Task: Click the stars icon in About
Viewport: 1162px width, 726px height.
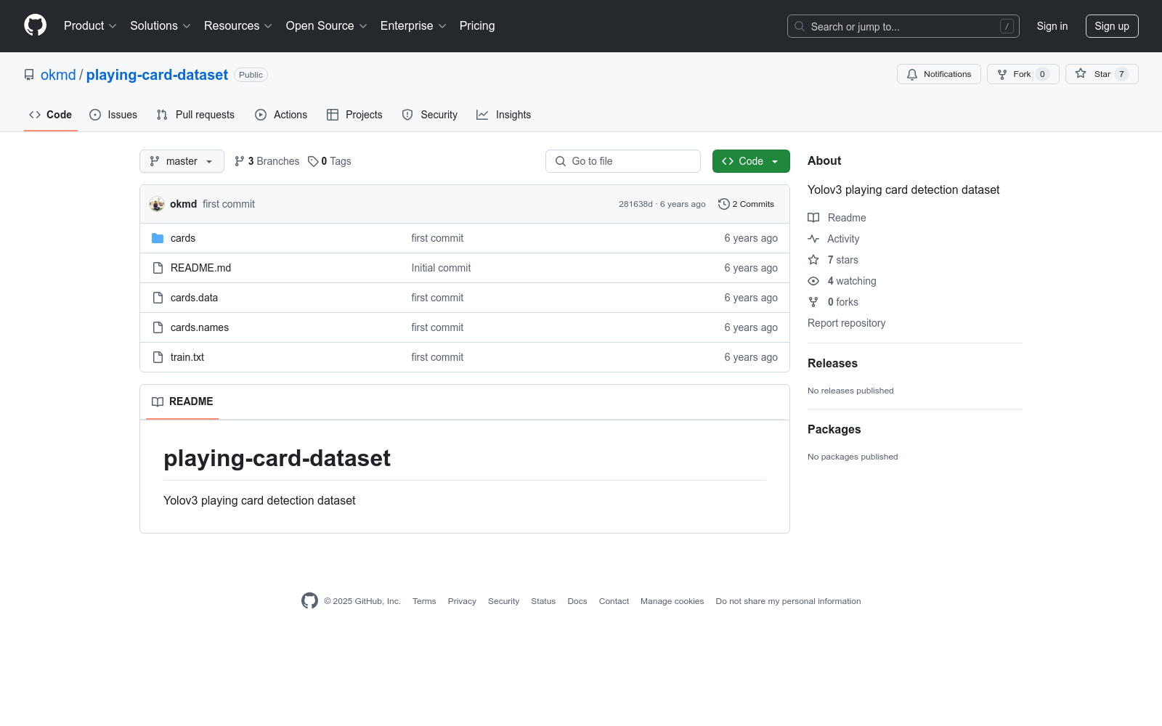Action: (x=813, y=260)
